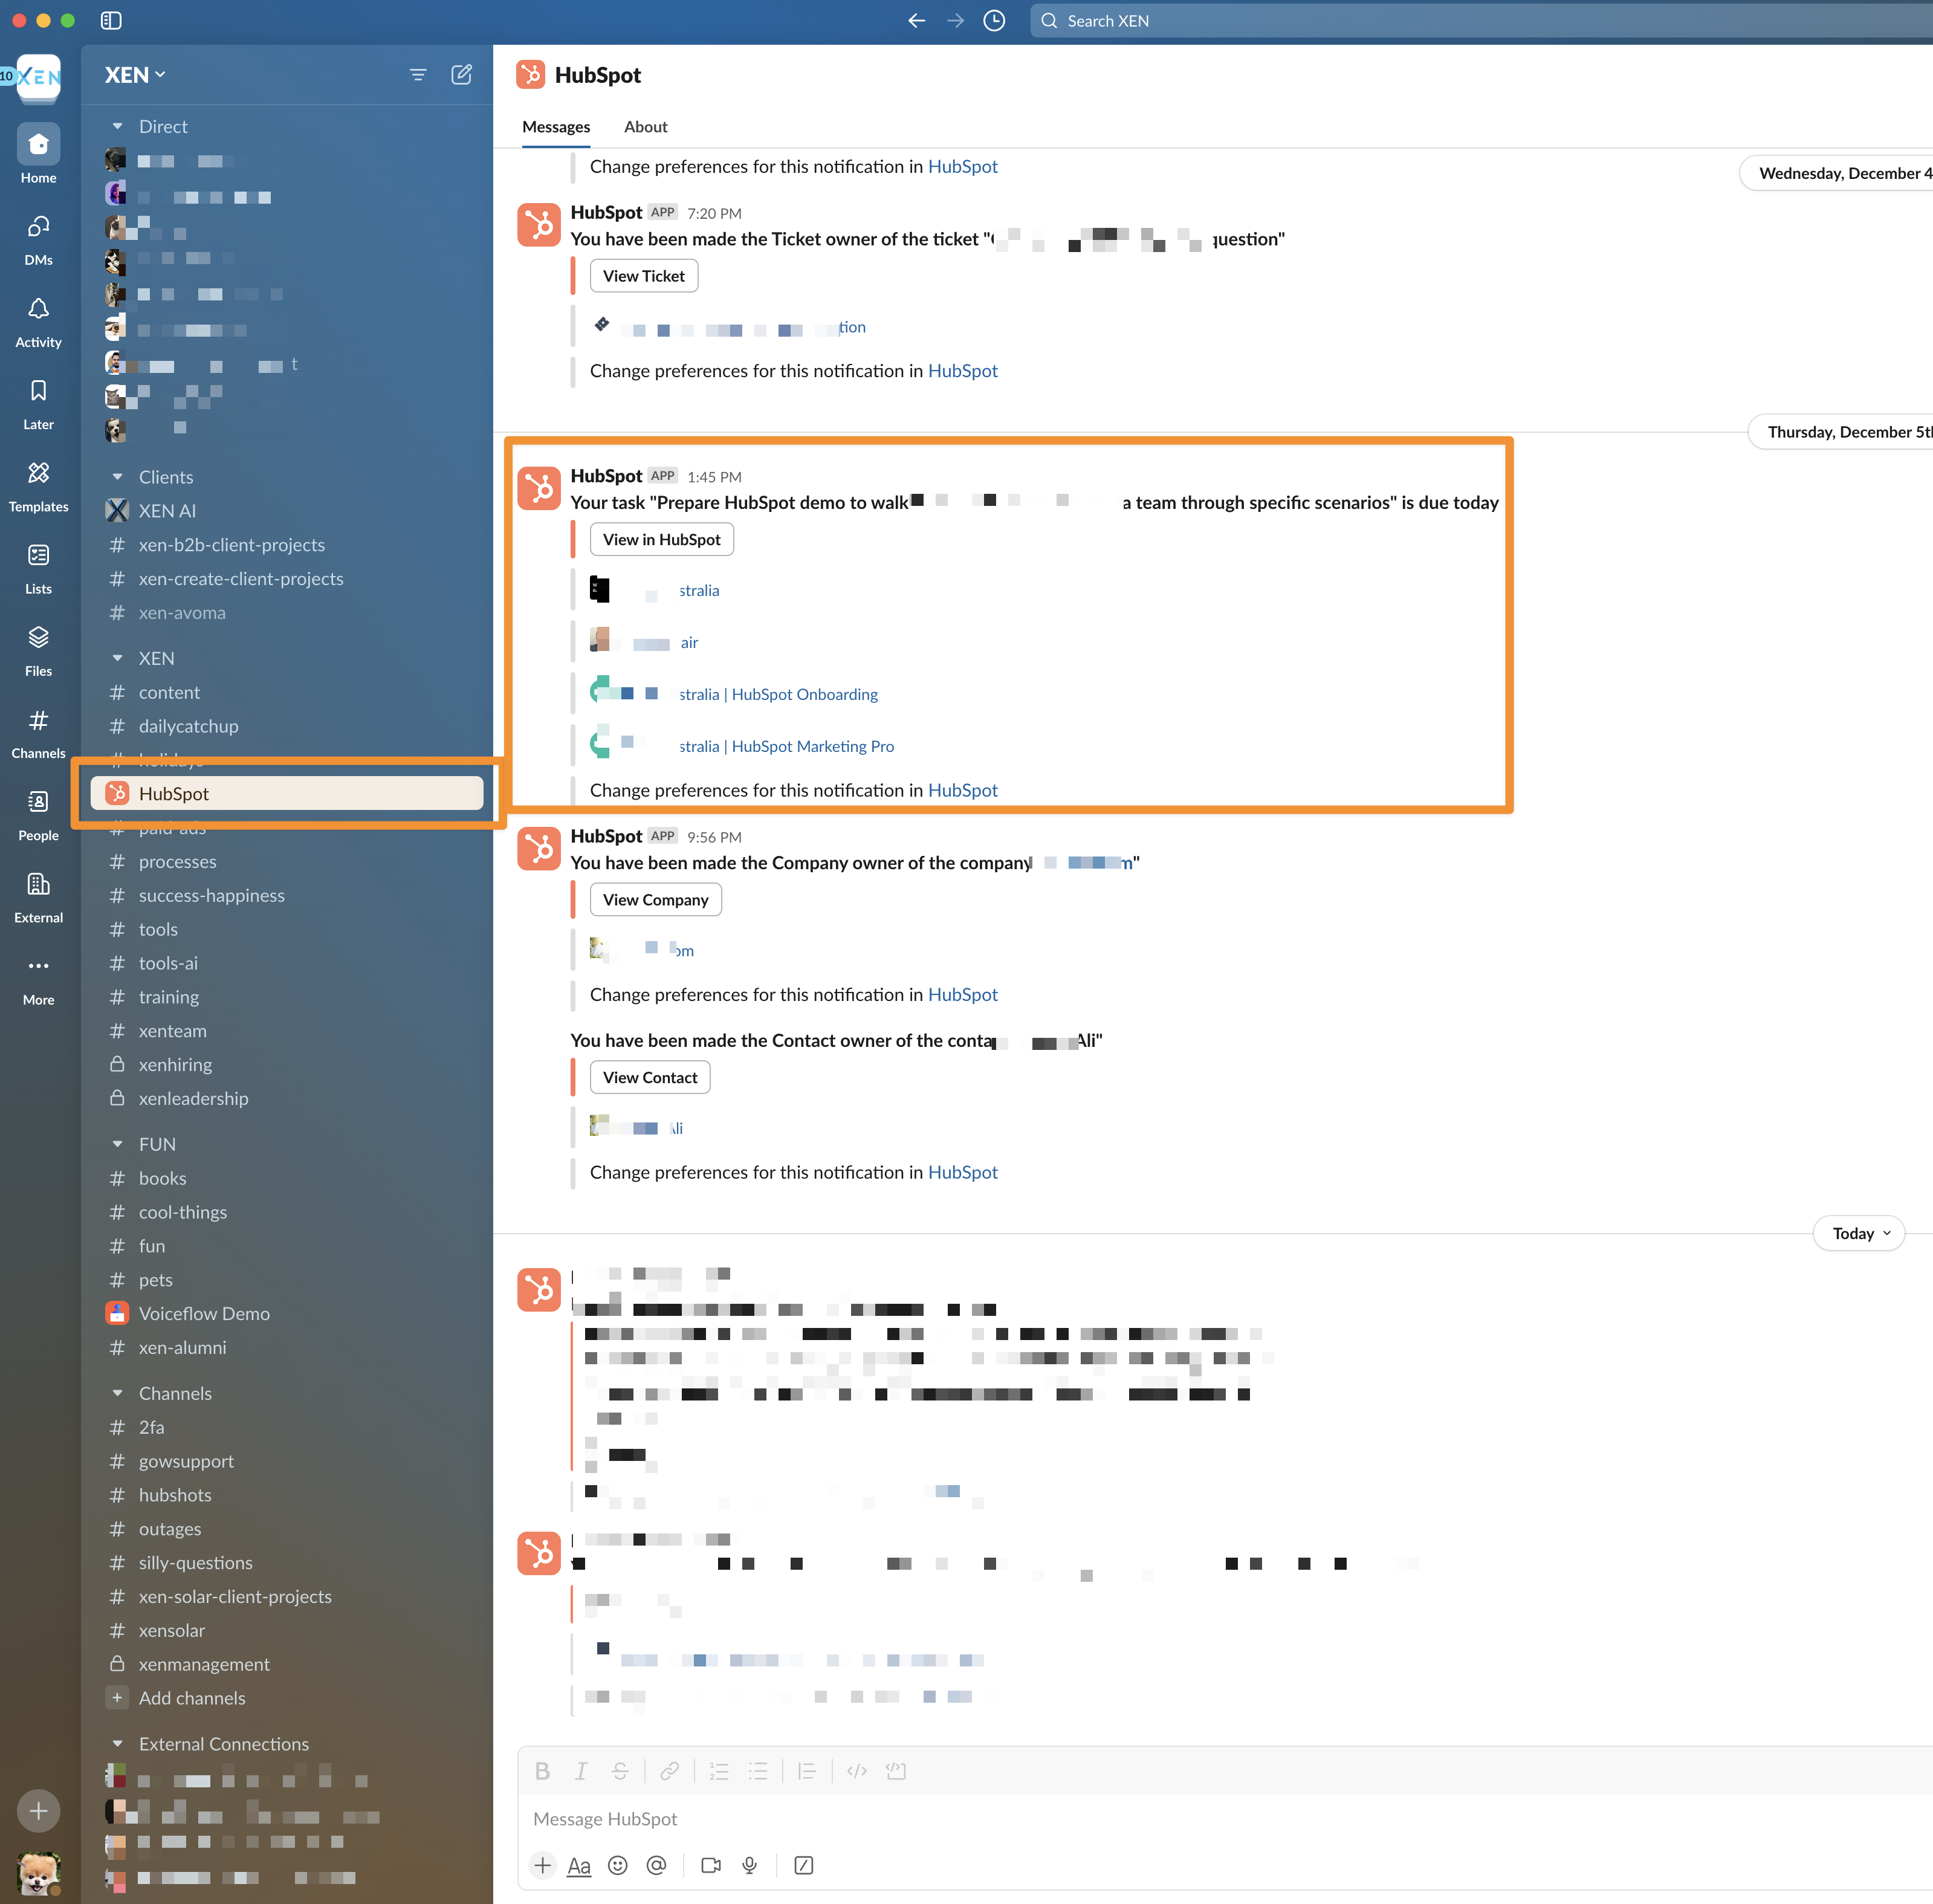Open the Today date dropdown
The height and width of the screenshot is (1904, 1933).
1859,1233
